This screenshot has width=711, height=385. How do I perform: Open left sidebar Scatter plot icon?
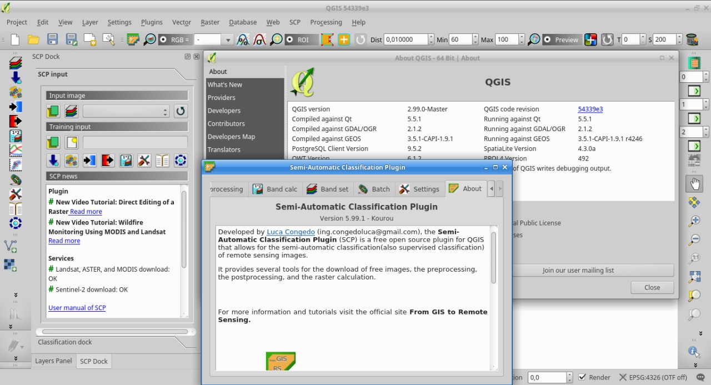(x=16, y=165)
